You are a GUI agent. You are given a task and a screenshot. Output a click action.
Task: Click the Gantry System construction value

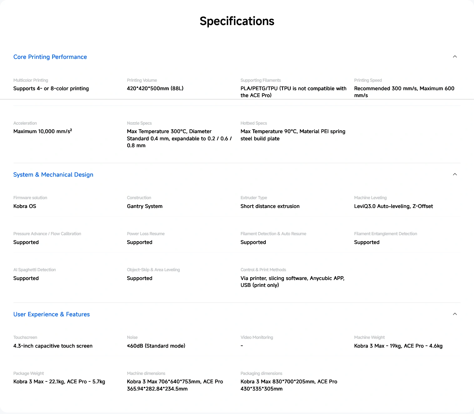pos(144,206)
